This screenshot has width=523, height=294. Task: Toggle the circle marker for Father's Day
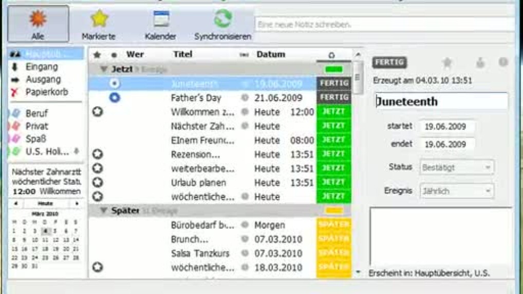(115, 97)
